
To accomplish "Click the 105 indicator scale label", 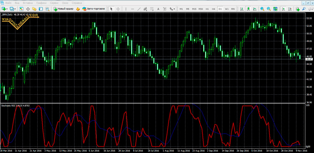I will click(x=308, y=105).
